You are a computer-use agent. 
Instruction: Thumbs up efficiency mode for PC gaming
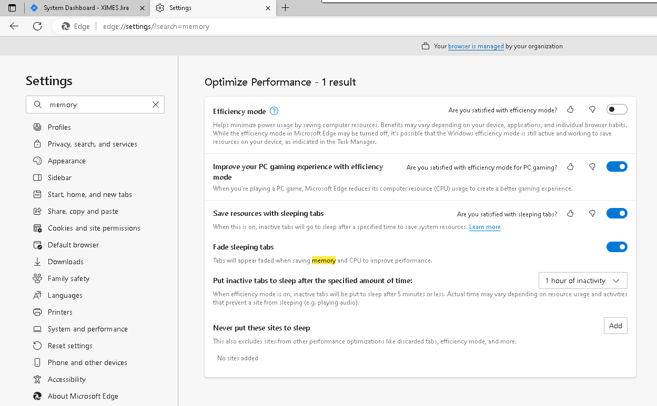click(x=570, y=167)
